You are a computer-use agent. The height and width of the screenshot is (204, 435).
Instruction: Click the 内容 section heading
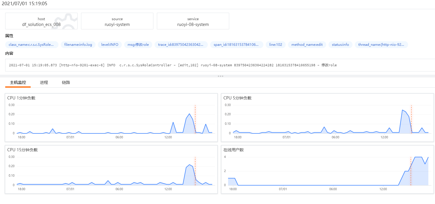click(x=9, y=54)
